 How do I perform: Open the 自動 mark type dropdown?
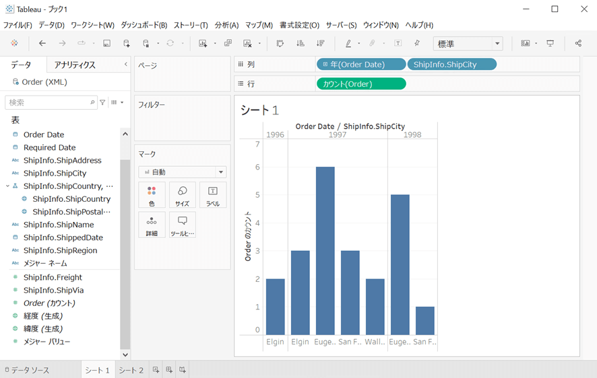(x=182, y=172)
